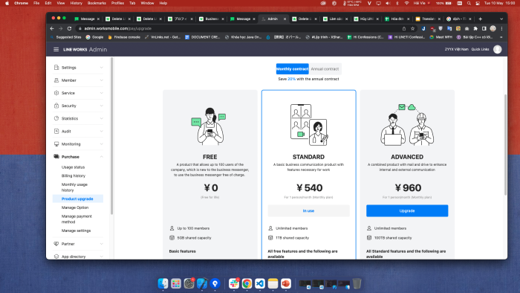This screenshot has width=520, height=293.
Task: Collapse the Purchase section
Action: 102,157
